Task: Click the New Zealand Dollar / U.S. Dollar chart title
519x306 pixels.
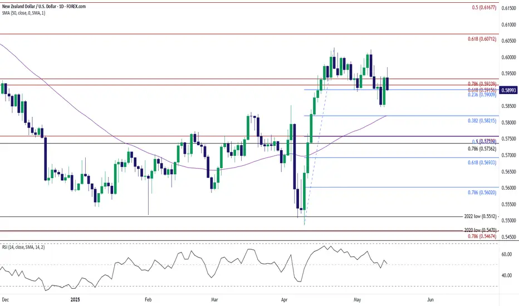Action: (44, 6)
